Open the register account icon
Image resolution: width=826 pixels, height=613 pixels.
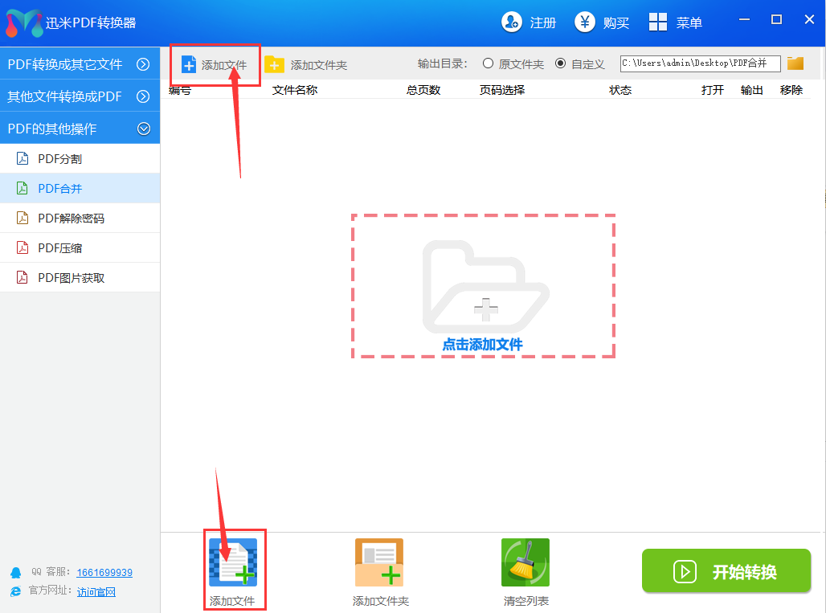[512, 22]
